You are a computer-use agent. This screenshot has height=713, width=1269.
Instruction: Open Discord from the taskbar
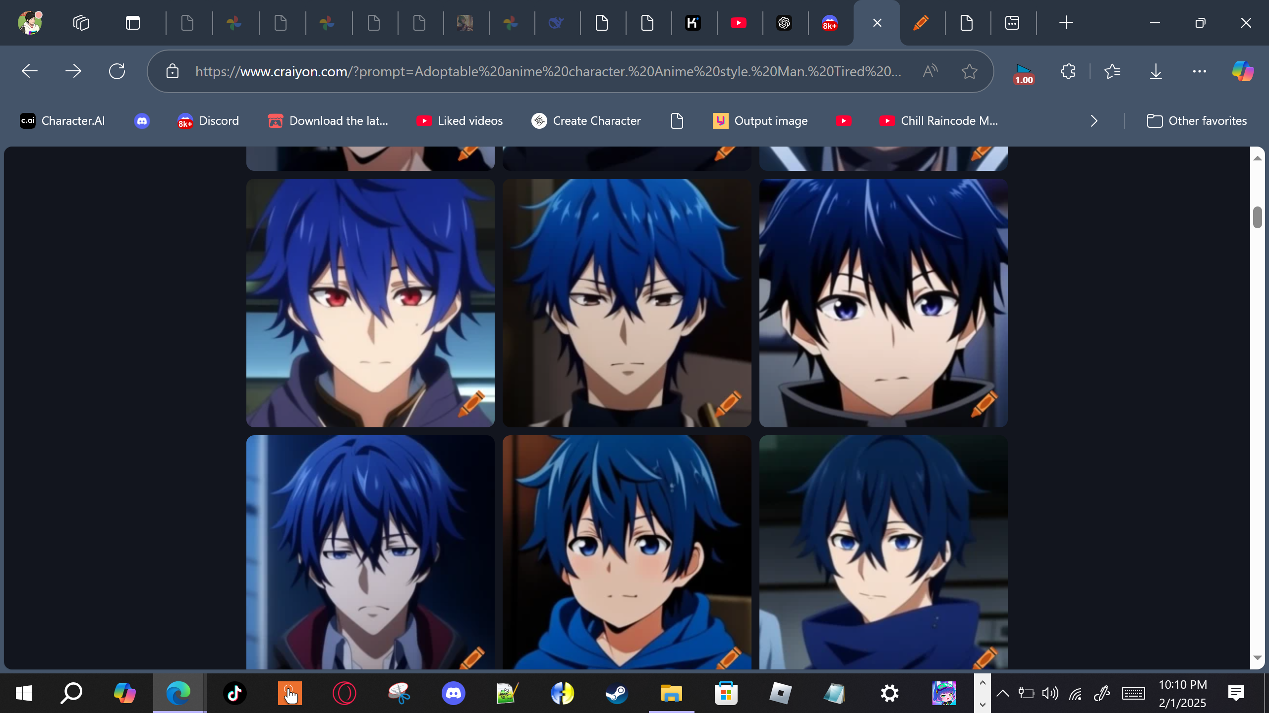click(x=453, y=693)
